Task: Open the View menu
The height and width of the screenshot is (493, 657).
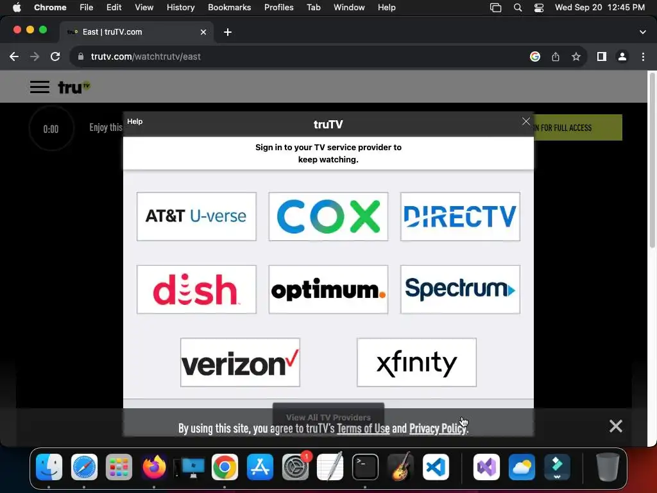Action: [x=144, y=7]
